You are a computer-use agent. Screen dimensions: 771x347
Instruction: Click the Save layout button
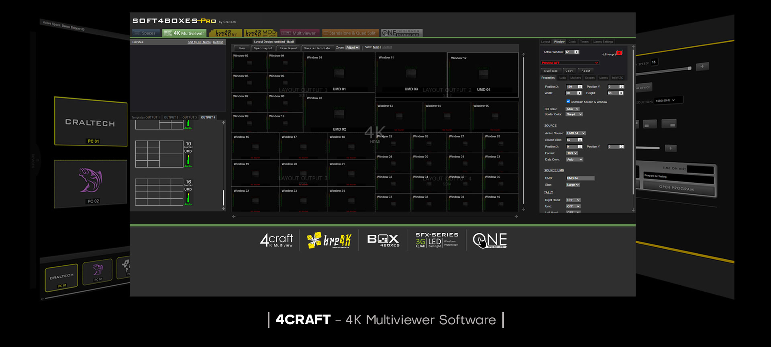pos(288,48)
